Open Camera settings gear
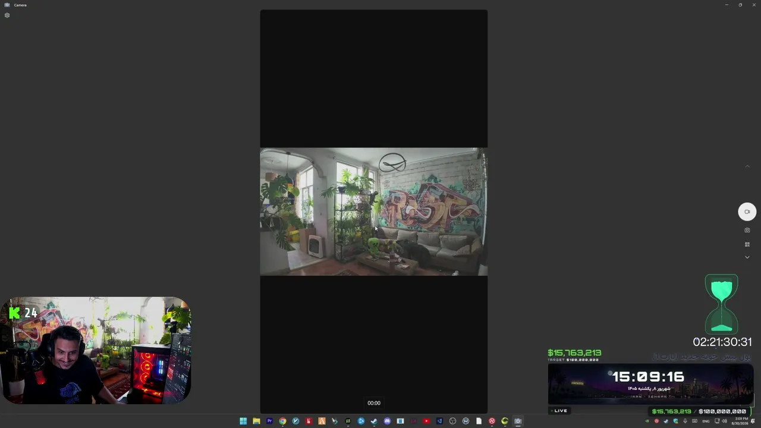This screenshot has height=428, width=761. point(7,15)
